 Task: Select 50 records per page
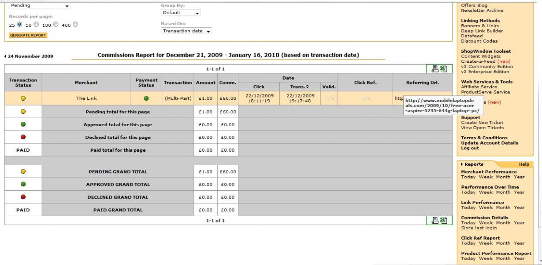36,25
